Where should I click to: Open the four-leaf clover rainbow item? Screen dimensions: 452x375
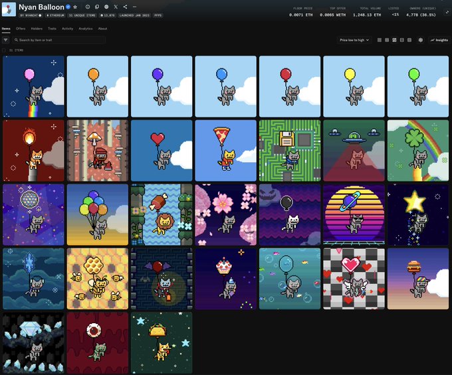tap(418, 151)
